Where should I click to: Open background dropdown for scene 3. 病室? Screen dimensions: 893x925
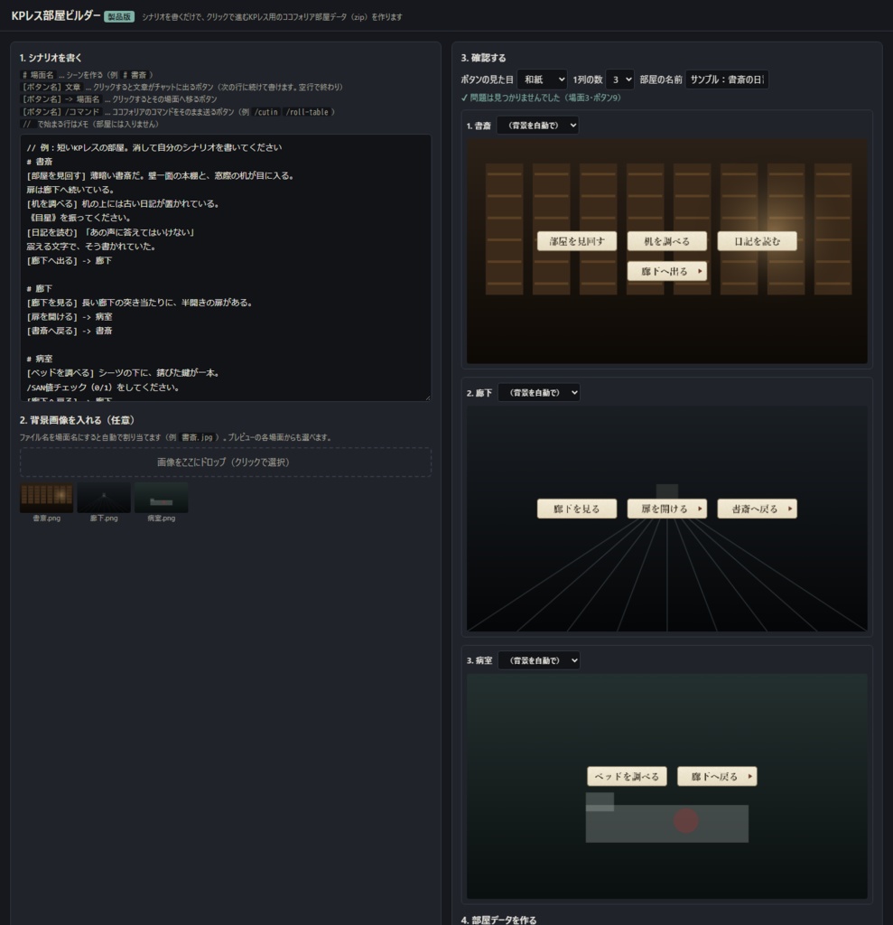538,660
